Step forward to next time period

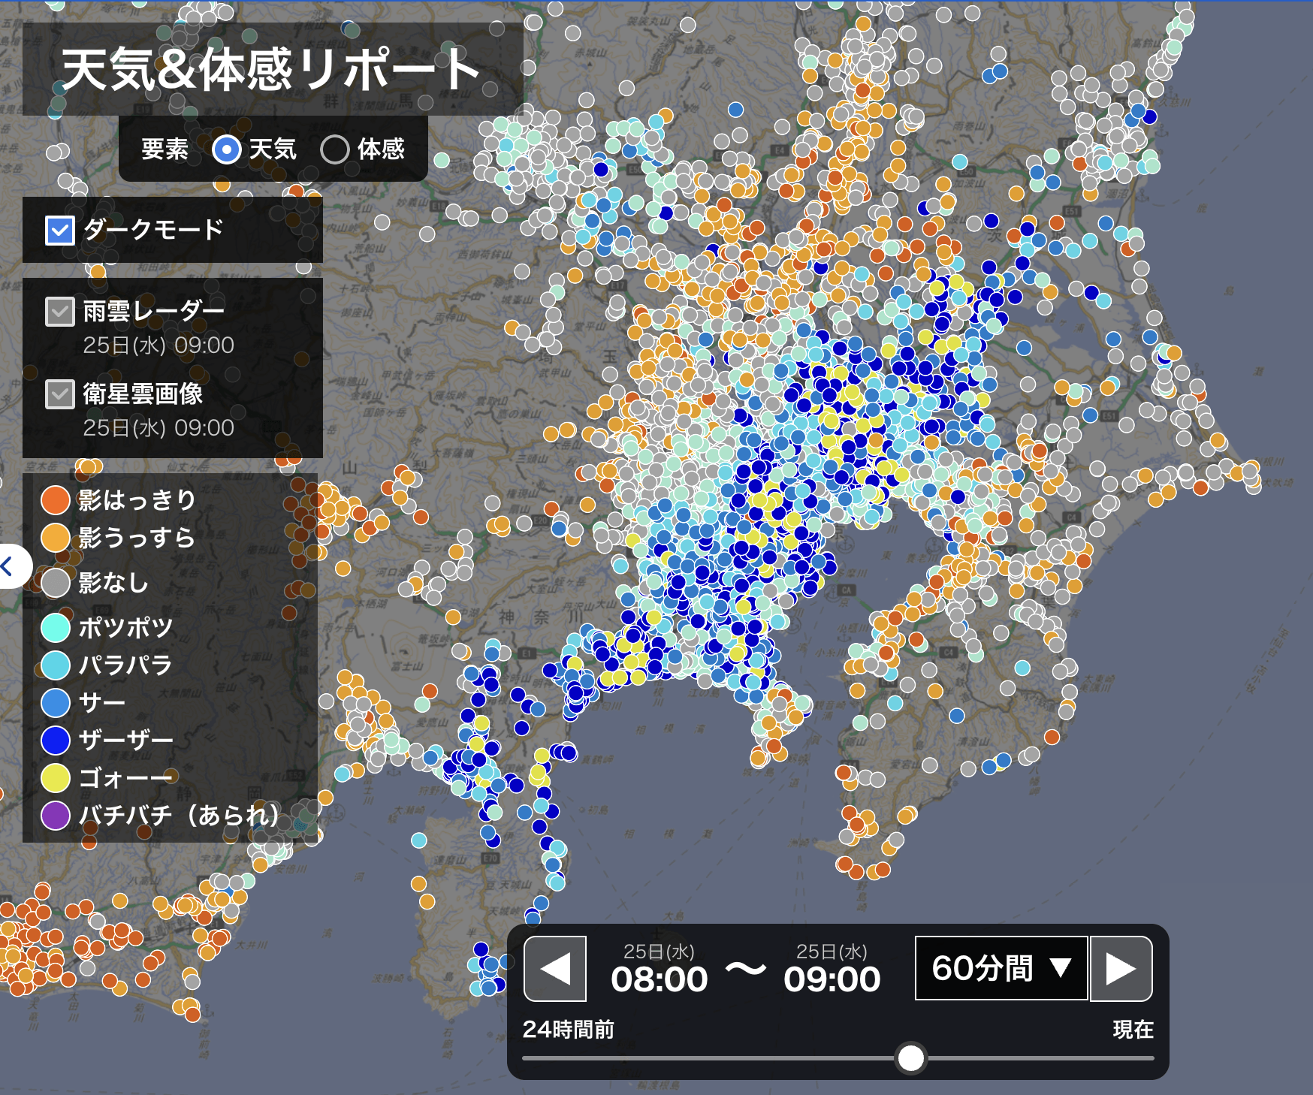(x=1121, y=969)
